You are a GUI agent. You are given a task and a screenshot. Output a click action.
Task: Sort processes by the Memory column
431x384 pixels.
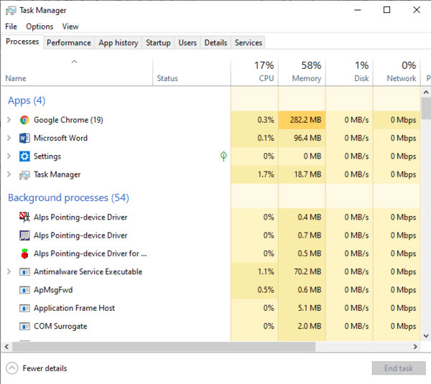[x=302, y=72]
